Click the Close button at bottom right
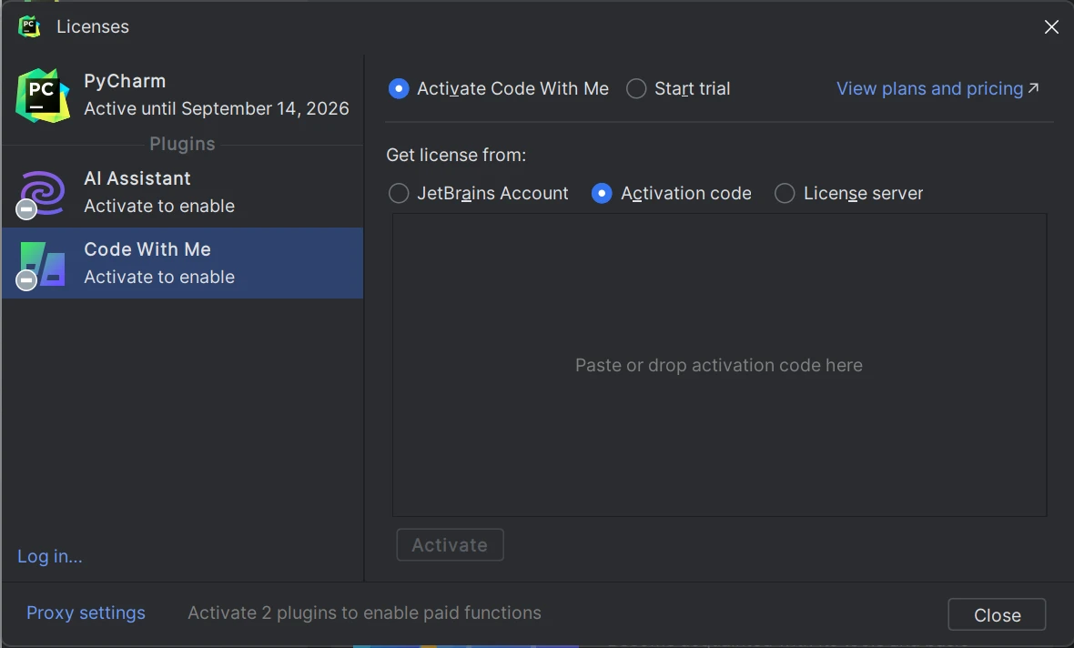This screenshot has width=1074, height=648. tap(997, 614)
